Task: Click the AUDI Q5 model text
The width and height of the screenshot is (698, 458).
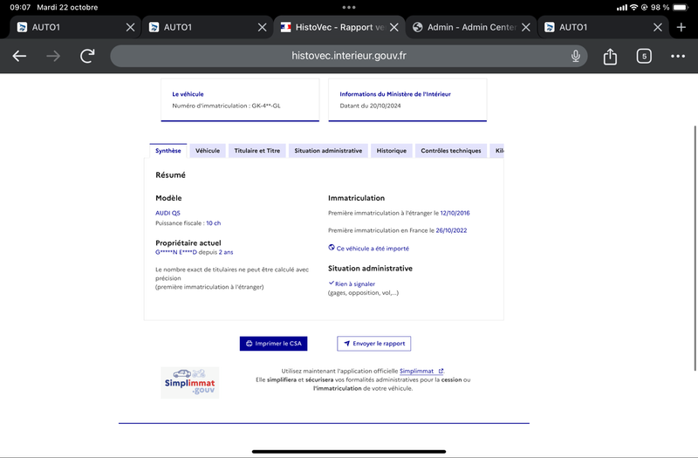Action: click(x=168, y=213)
